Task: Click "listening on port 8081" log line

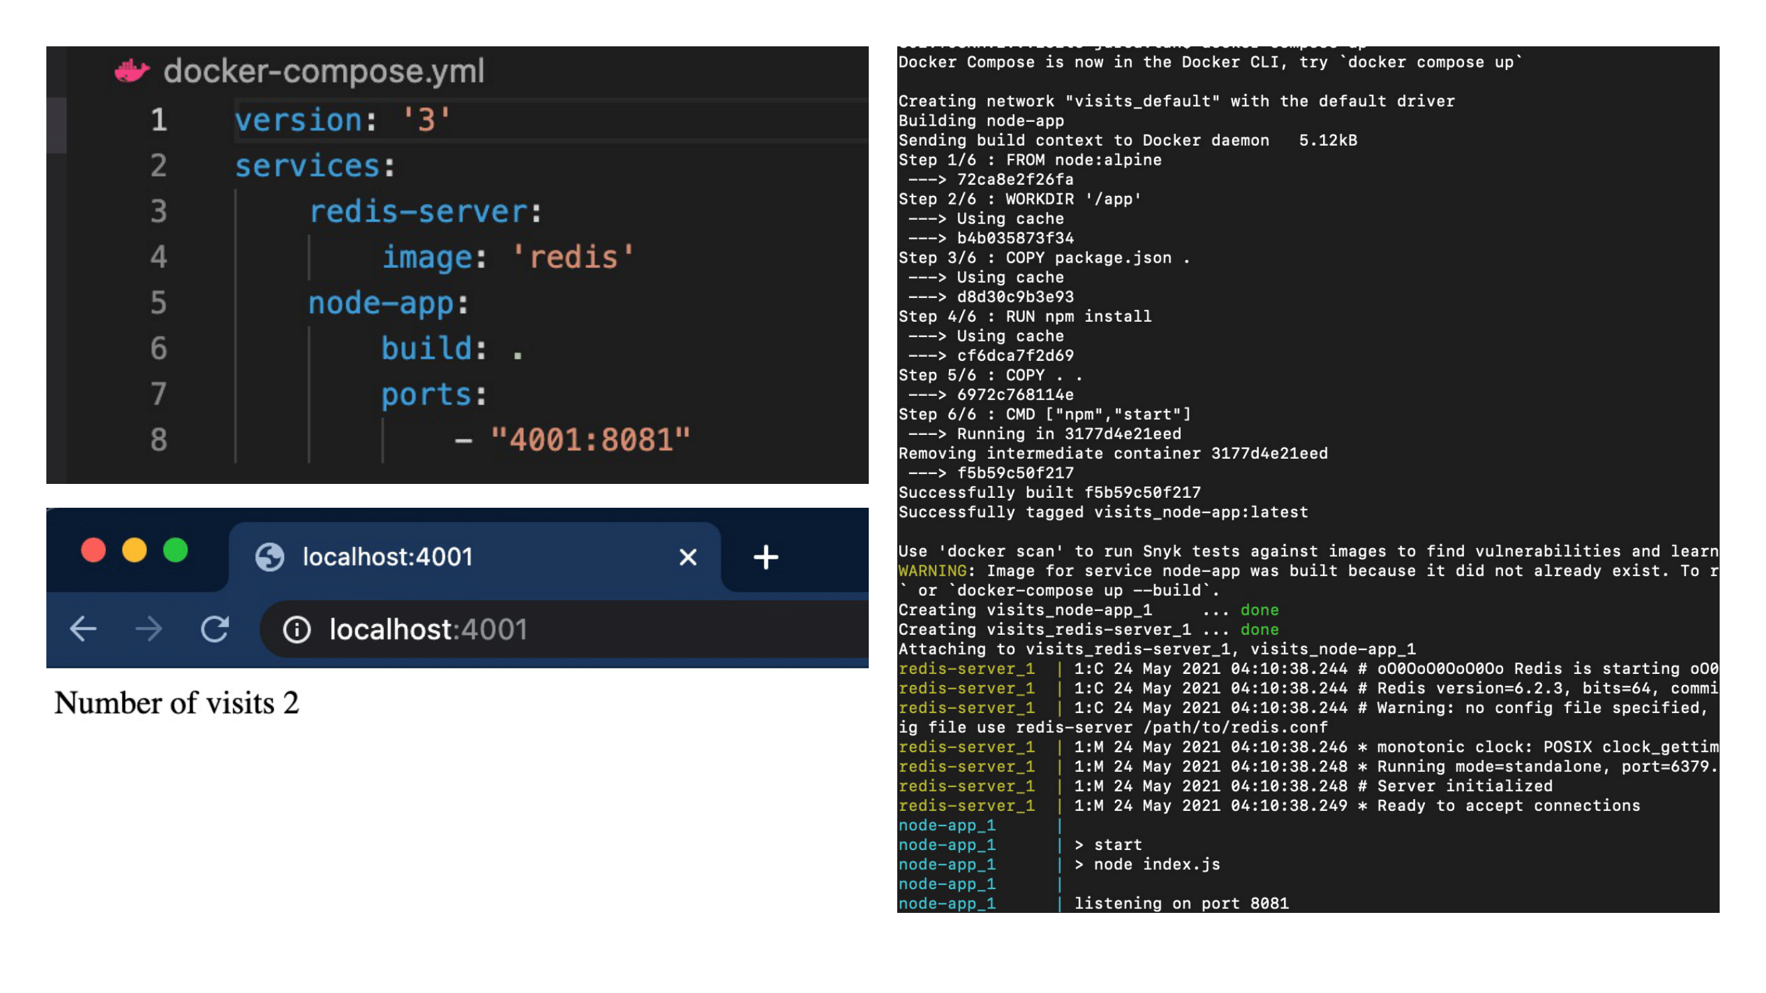Action: pos(1181,903)
